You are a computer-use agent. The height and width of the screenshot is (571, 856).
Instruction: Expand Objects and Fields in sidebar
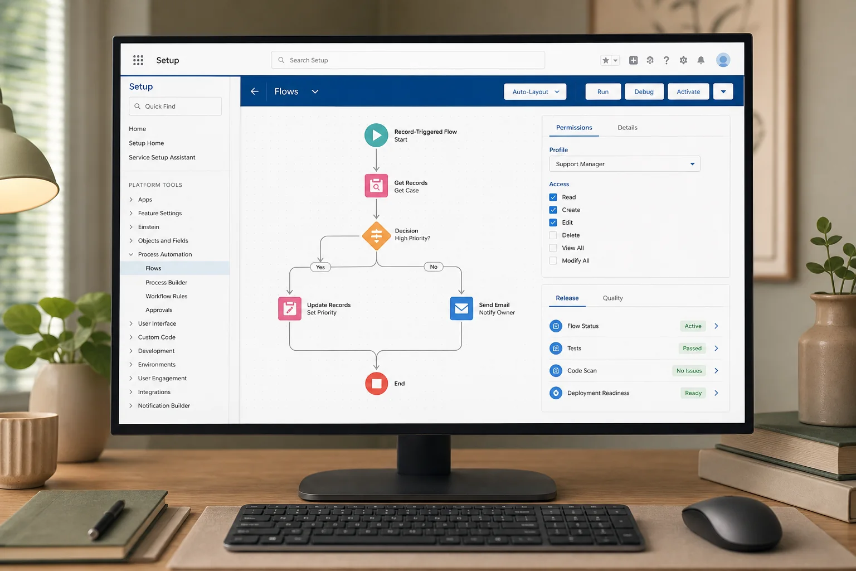(131, 241)
